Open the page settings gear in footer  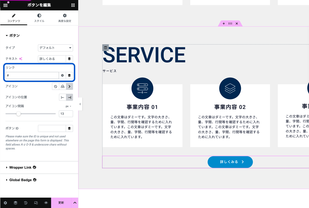[5, 203]
